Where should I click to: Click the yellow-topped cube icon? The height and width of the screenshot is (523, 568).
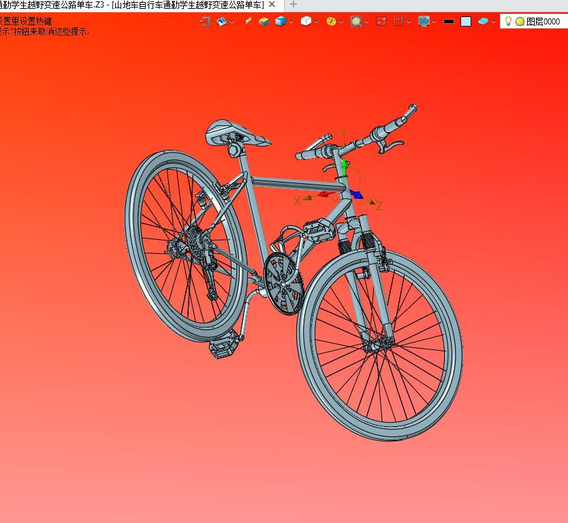(x=264, y=22)
